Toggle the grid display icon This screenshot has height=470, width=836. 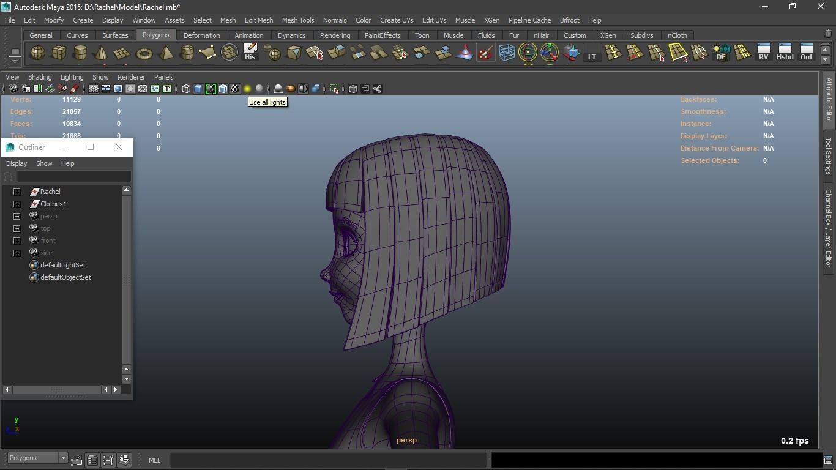point(94,89)
